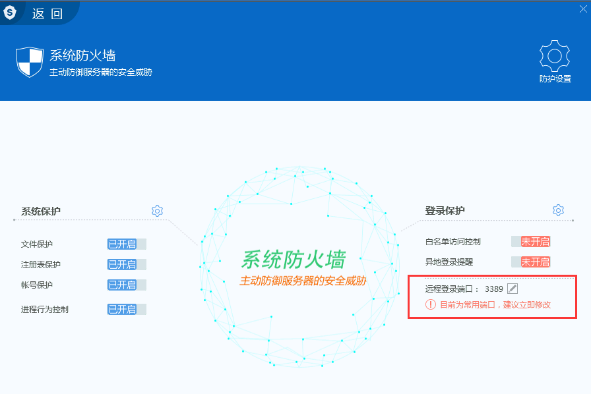The width and height of the screenshot is (591, 394).
Task: Click the green 系统防火墙 text in the globe
Action: (x=293, y=260)
